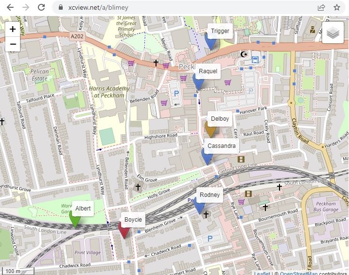This screenshot has width=349, height=275.
Task: Click the blue Rodney marker pin
Action: [x=199, y=206]
